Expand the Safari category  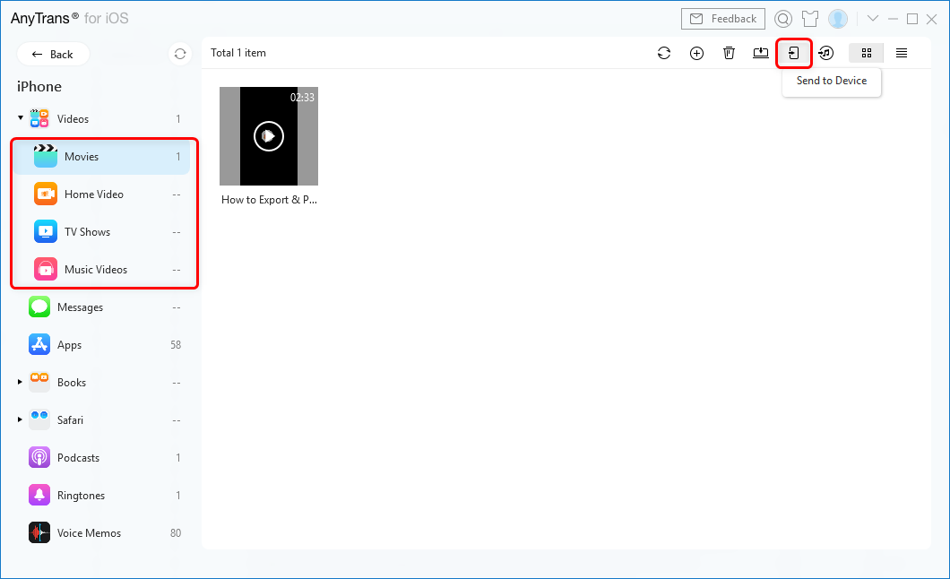pos(21,420)
